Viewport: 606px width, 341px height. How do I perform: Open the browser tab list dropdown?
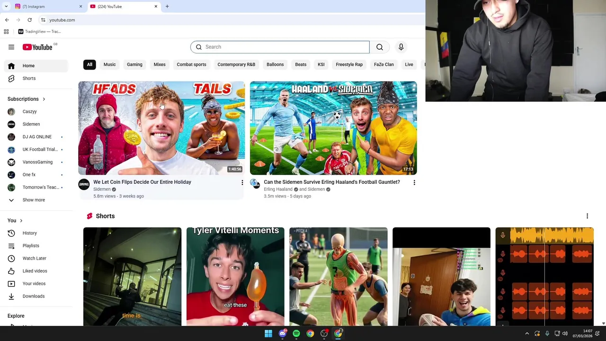coord(6,6)
